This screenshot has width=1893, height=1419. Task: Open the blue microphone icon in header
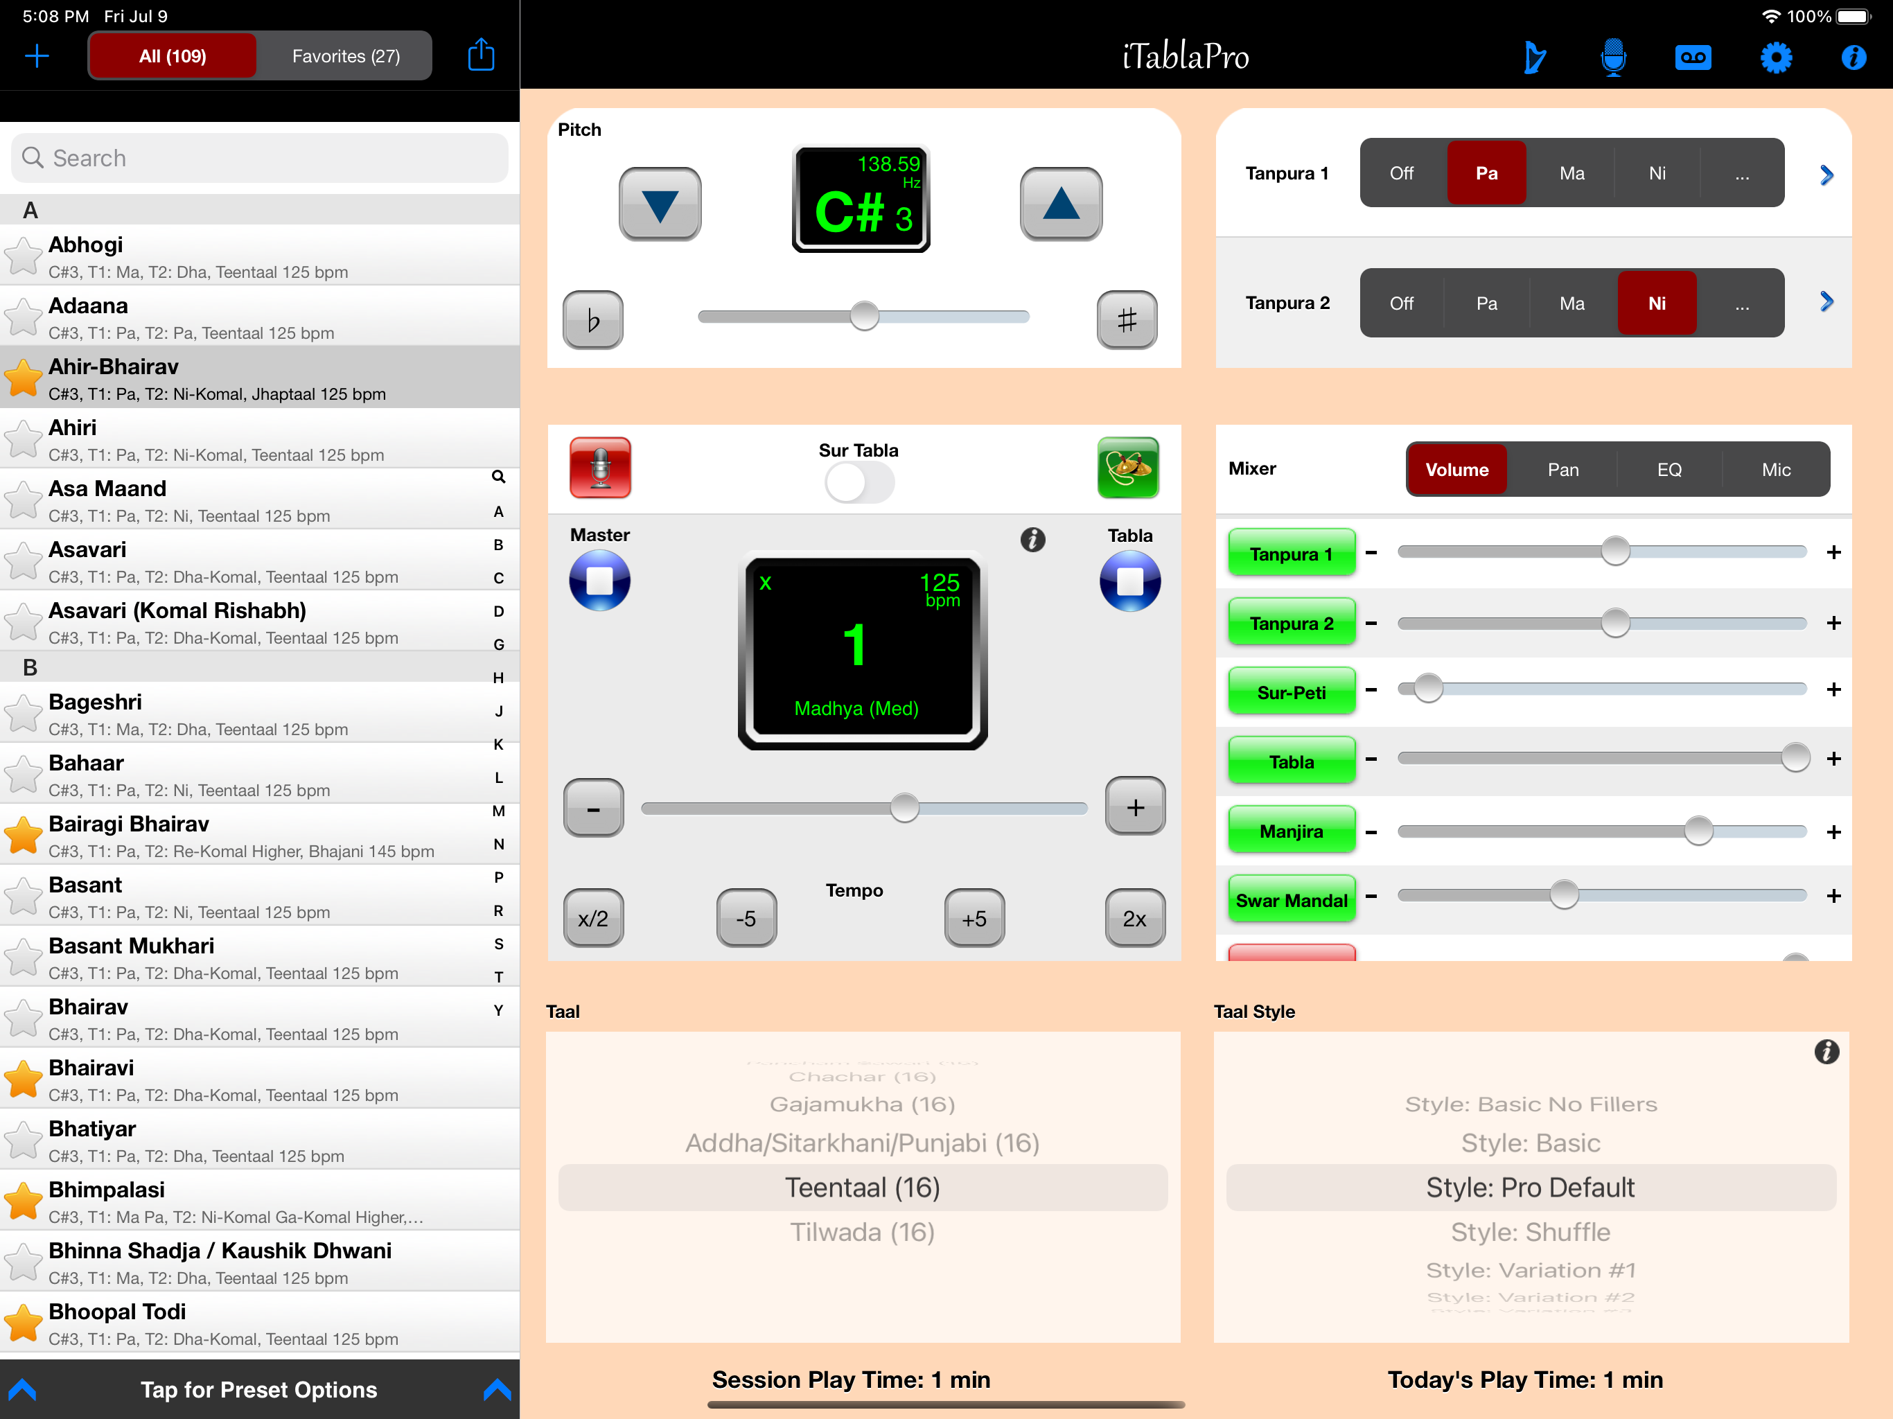tap(1612, 58)
